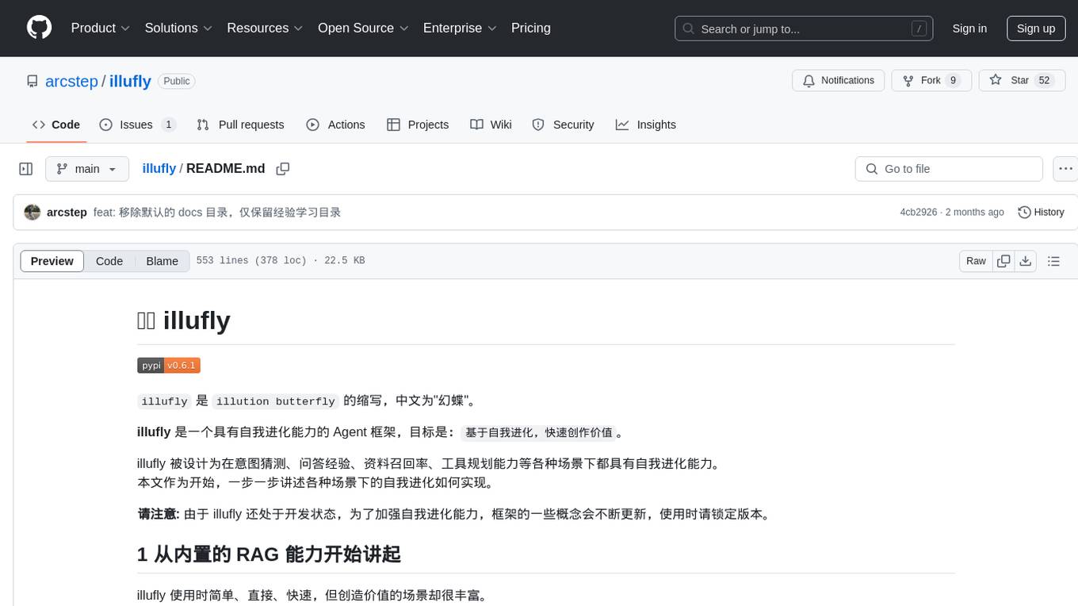Click the Sign up button

point(1036,29)
